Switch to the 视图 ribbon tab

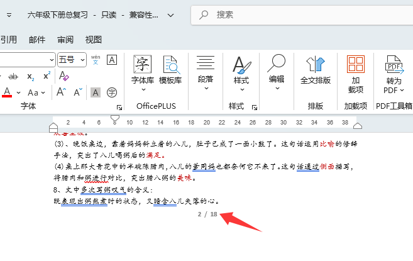pyautogui.click(x=94, y=40)
